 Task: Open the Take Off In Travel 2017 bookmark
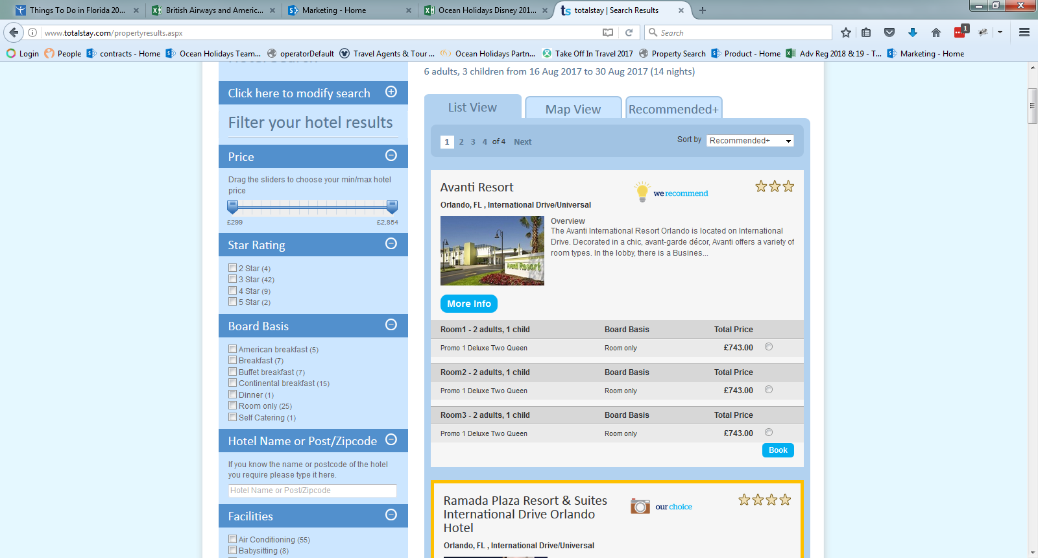[588, 54]
